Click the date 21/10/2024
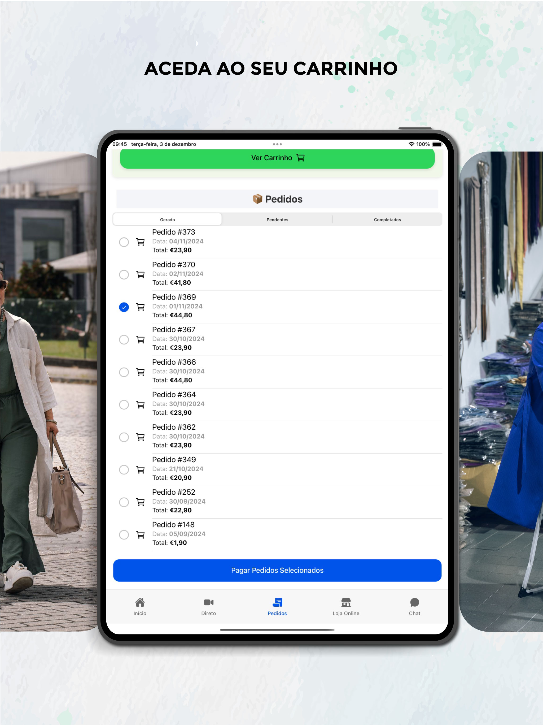This screenshot has width=543, height=725. pyautogui.click(x=186, y=469)
